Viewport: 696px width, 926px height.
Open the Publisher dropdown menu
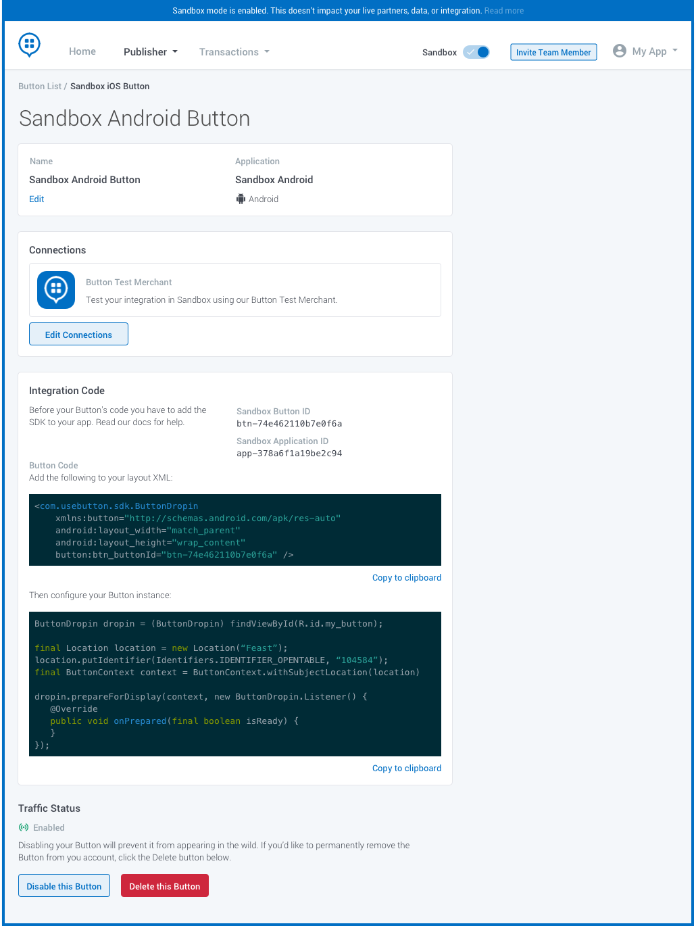click(x=151, y=52)
